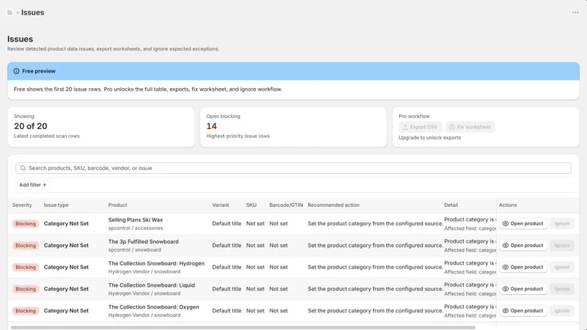Click the Recommended action column header
Screen dimensions: 587x330
(334, 205)
